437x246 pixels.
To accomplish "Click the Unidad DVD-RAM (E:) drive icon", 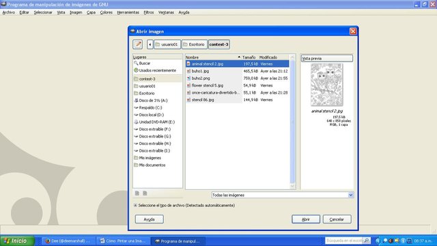I will click(136, 122).
